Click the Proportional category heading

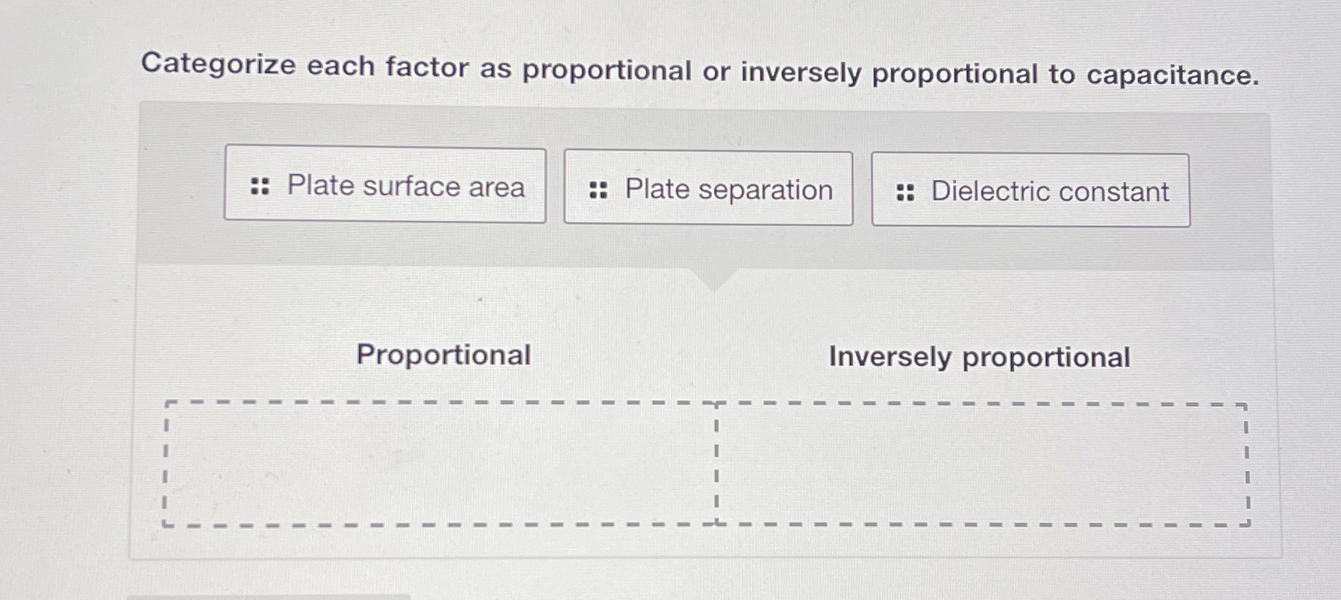point(443,354)
